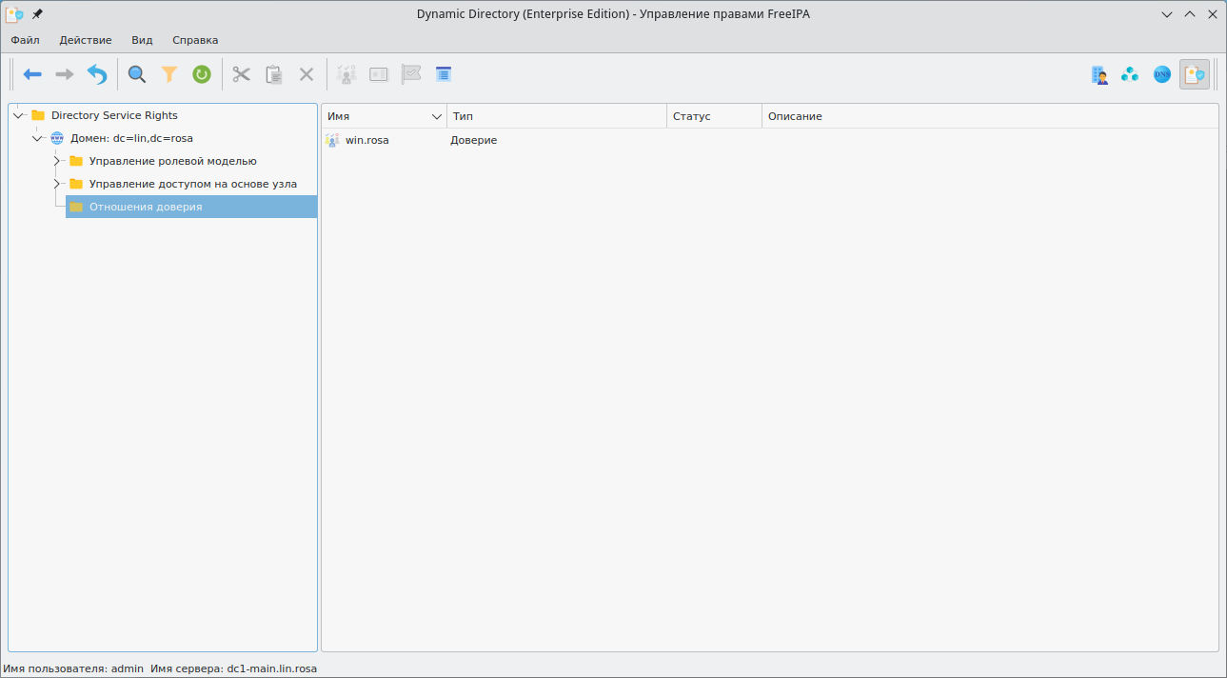Click the blue back arrow icon
Viewport: 1227px width, 678px height.
(32, 74)
